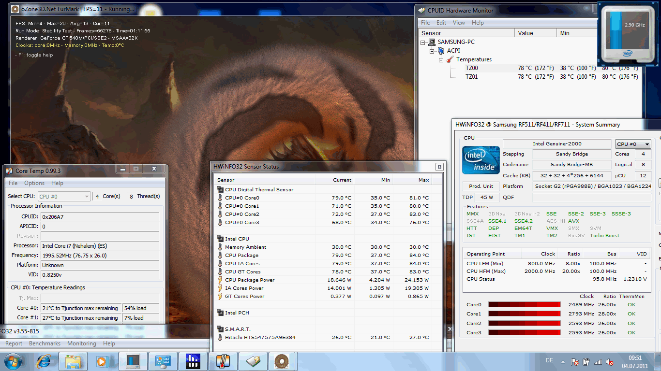The width and height of the screenshot is (661, 371).
Task: Click the Core3 clock usage bar
Action: 524,332
